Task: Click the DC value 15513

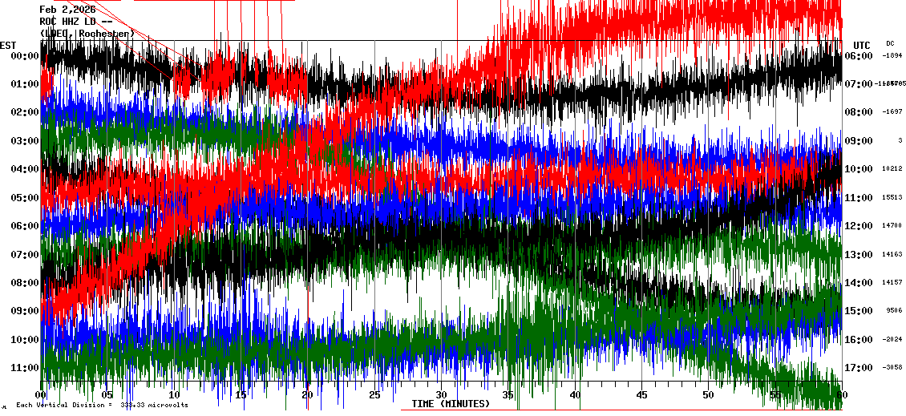Action: coord(892,197)
